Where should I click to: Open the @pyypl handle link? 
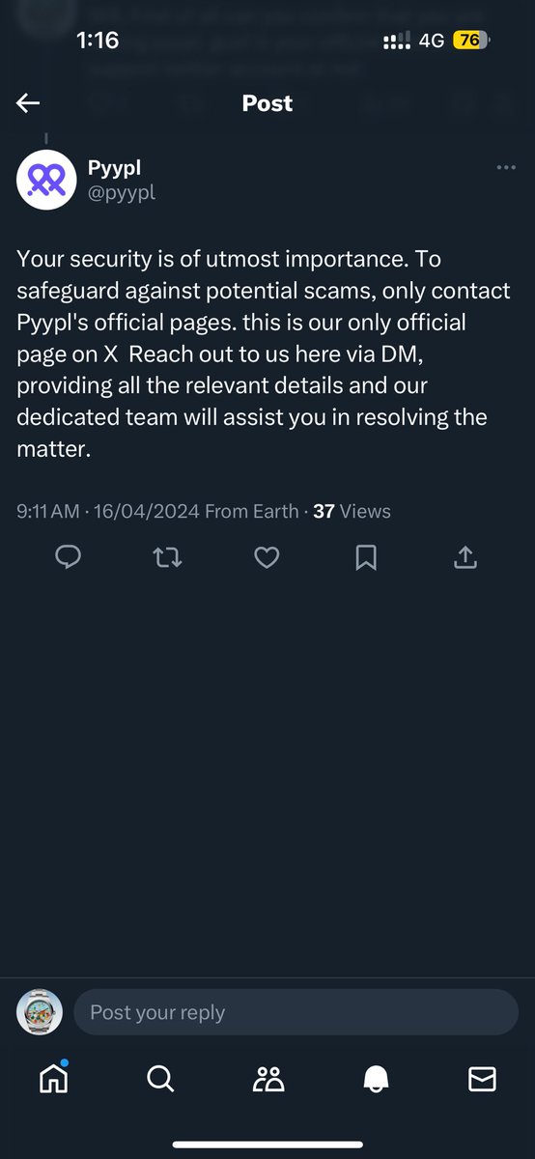(122, 192)
